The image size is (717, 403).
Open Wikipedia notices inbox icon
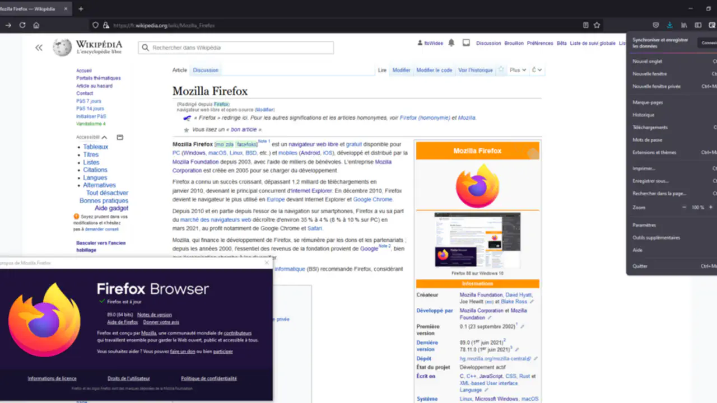tap(466, 43)
